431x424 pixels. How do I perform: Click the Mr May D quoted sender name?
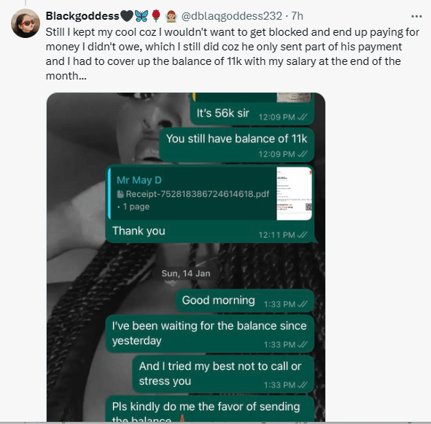click(x=139, y=180)
